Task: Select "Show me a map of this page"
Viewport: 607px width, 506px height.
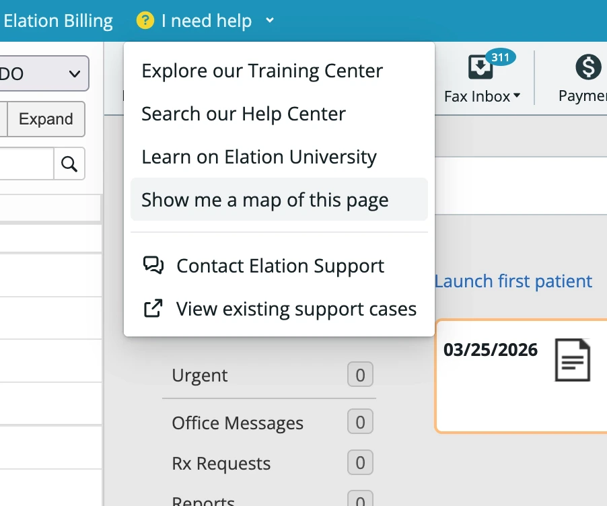Action: (x=264, y=200)
